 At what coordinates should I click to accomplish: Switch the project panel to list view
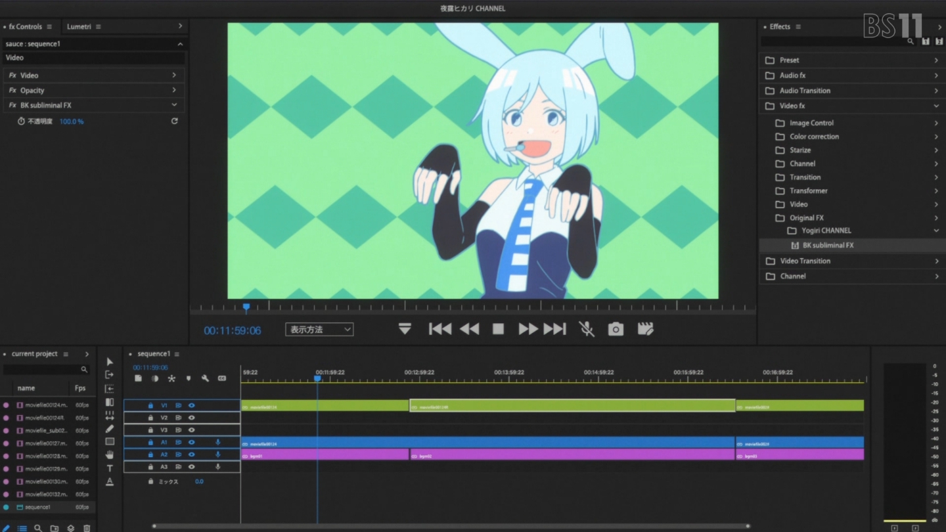point(22,528)
